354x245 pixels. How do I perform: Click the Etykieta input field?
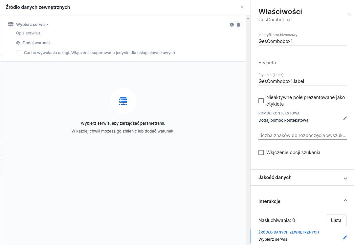[302, 63]
